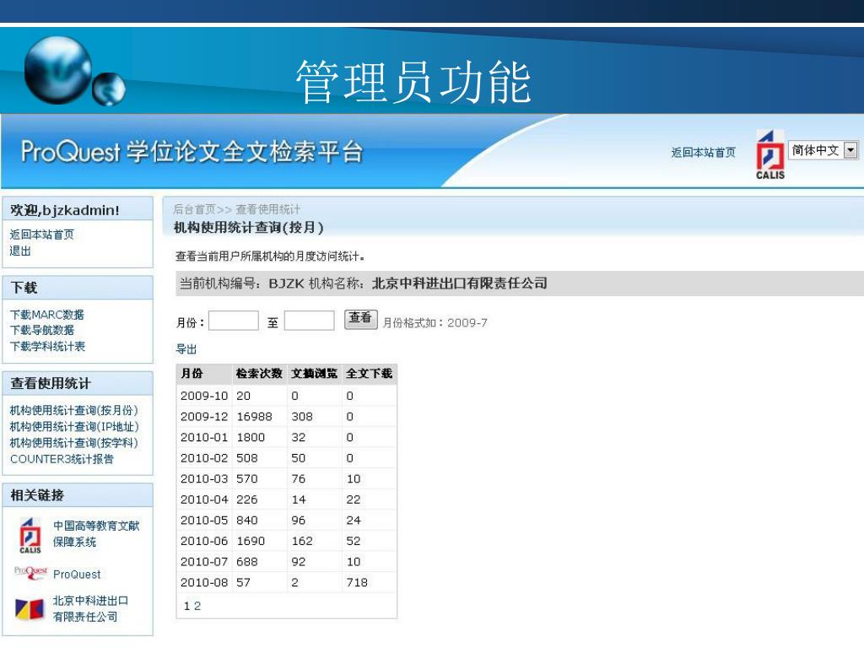Click 后台首页 breadcrumb link
The width and height of the screenshot is (864, 648).
point(194,209)
